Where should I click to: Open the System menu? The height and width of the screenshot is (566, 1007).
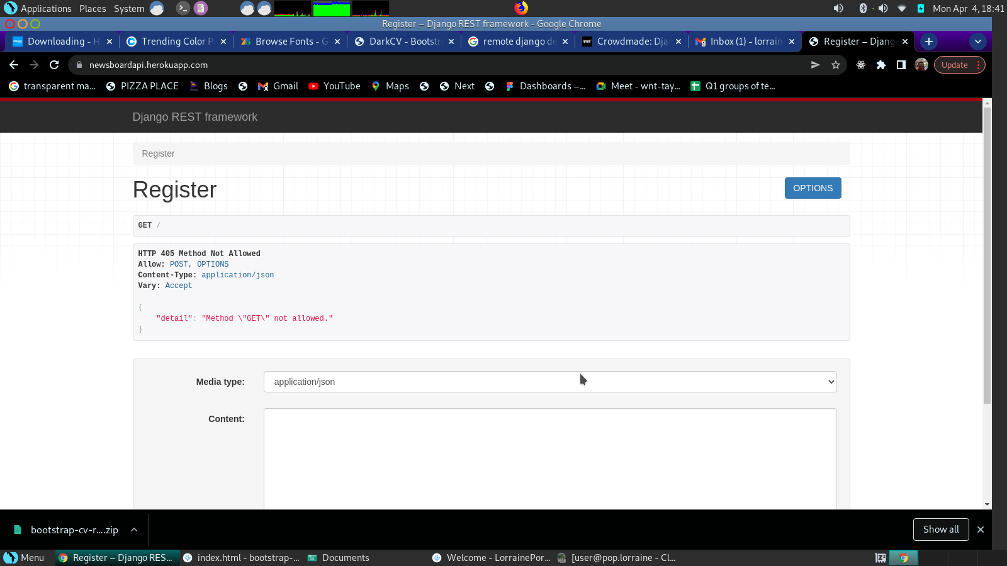click(129, 8)
